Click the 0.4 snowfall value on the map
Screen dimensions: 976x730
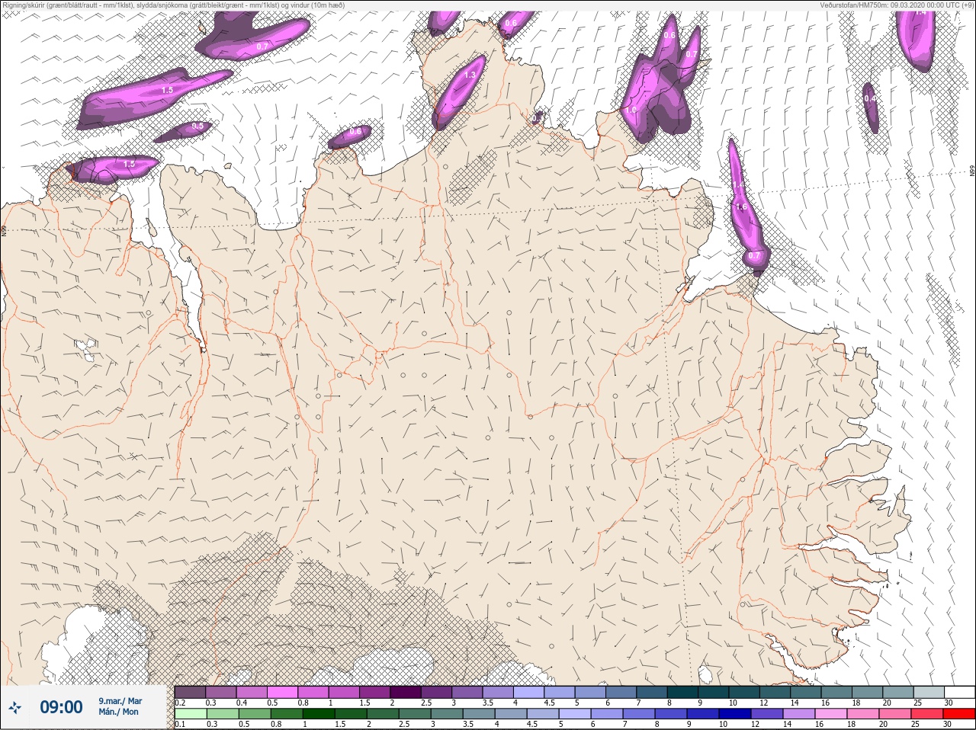(x=870, y=99)
